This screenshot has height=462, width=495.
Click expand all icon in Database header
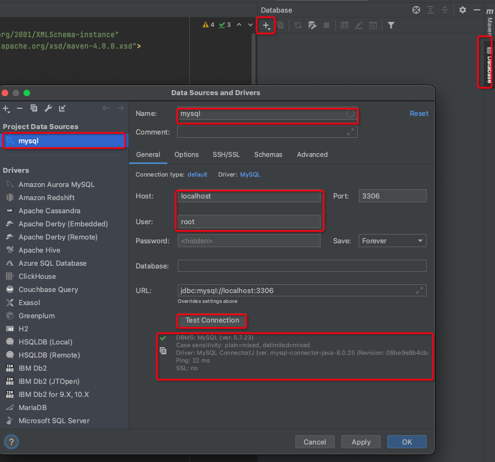[x=430, y=10]
